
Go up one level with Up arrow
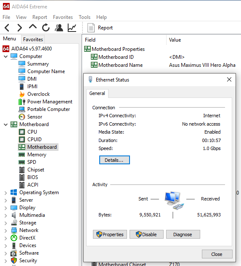(33, 27)
